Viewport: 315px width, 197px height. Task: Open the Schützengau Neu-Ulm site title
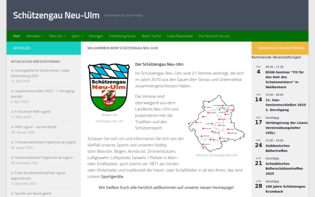point(56,15)
